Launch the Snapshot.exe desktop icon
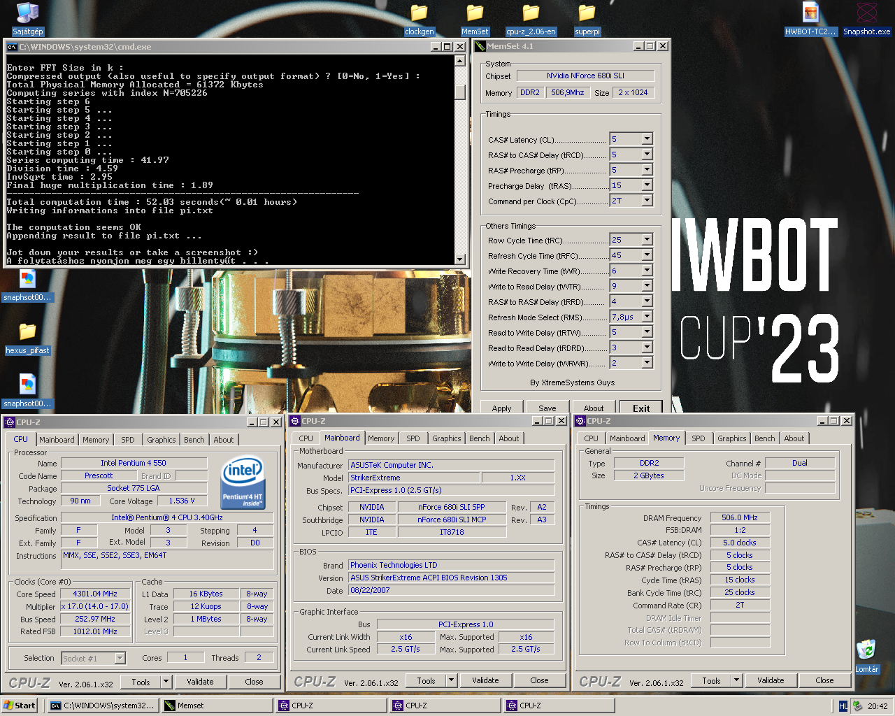Image resolution: width=895 pixels, height=716 pixels. coord(866,19)
